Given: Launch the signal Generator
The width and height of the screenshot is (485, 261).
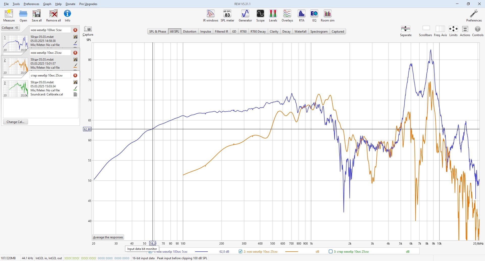Looking at the screenshot, I should [245, 16].
